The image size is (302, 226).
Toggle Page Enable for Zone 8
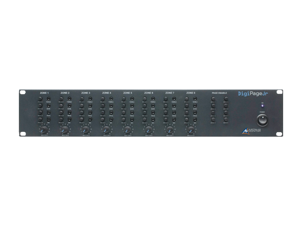click(x=226, y=120)
